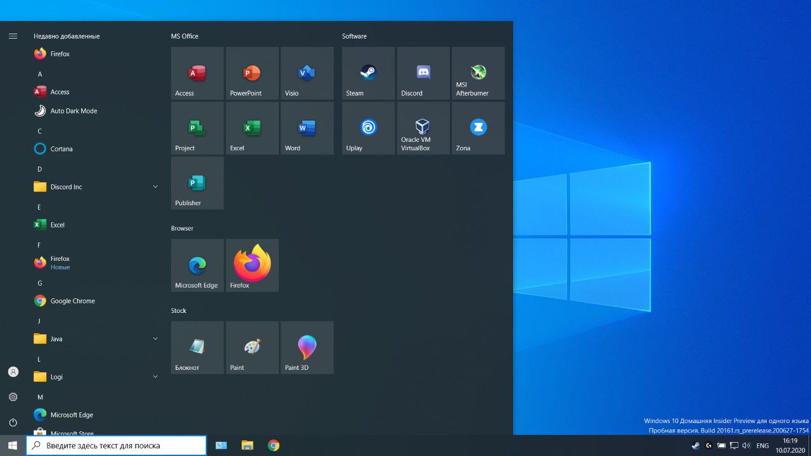The image size is (811, 456).
Task: Open the Publisher tile
Action: [x=197, y=183]
